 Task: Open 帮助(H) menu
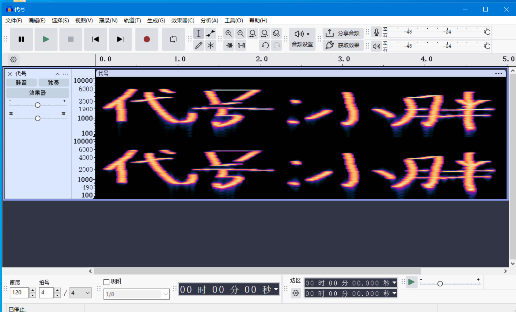point(258,20)
